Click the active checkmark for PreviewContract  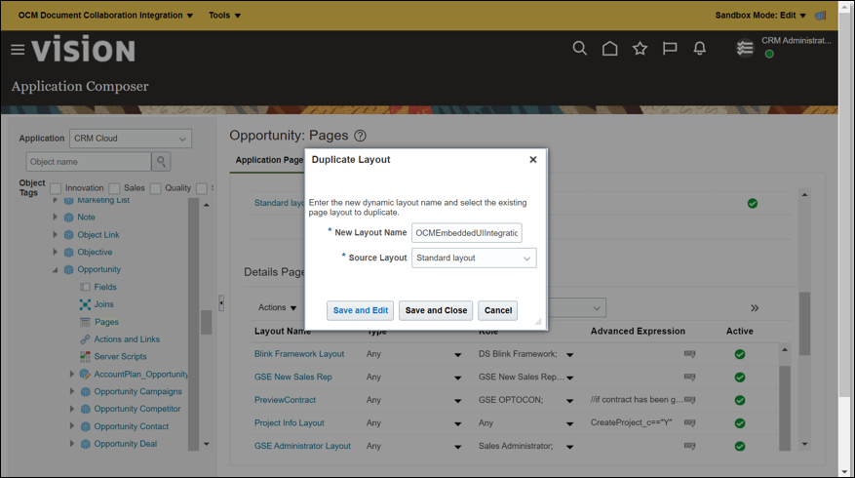[x=740, y=400]
